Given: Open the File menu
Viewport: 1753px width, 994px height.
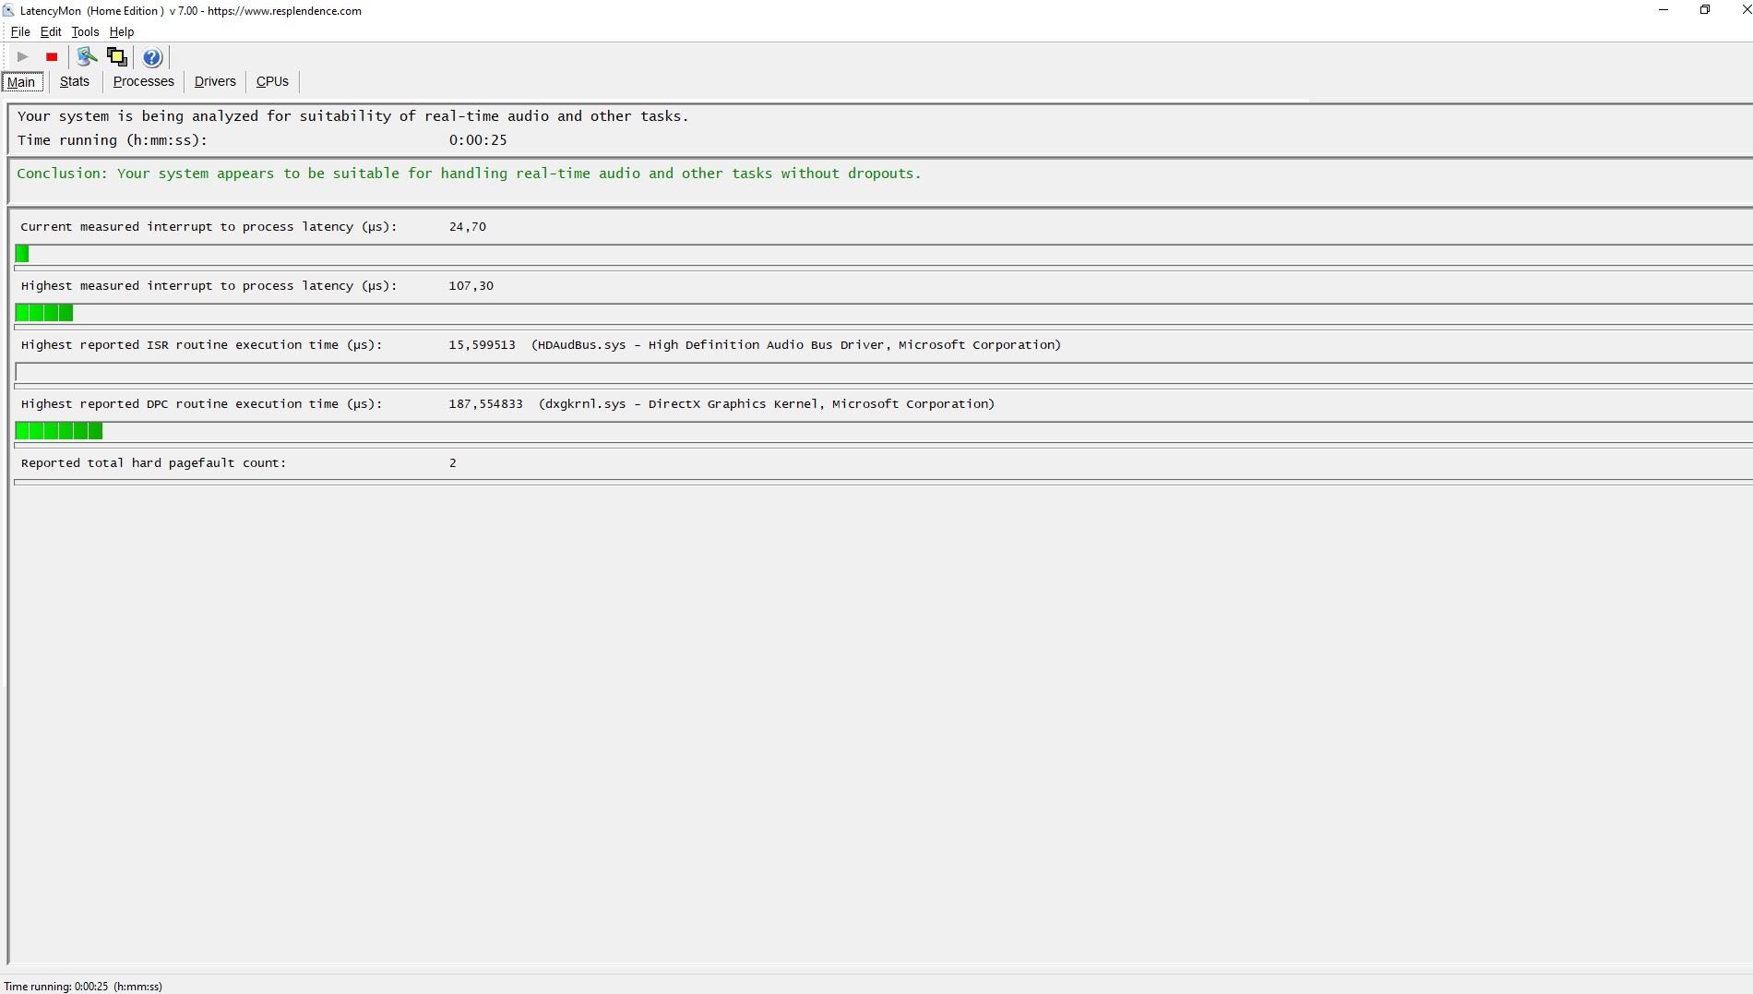Looking at the screenshot, I should [x=20, y=32].
